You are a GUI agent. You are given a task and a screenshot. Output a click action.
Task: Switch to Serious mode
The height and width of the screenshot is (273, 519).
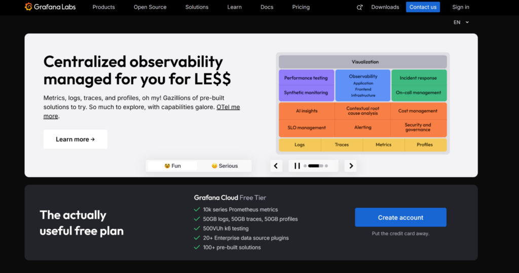(225, 165)
